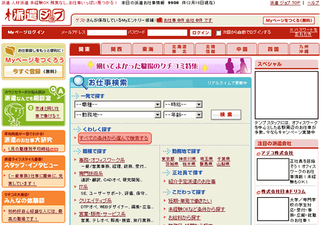This screenshot has width=322, height=225.
Task: Click the counselor face illustration
Action: click(x=15, y=113)
